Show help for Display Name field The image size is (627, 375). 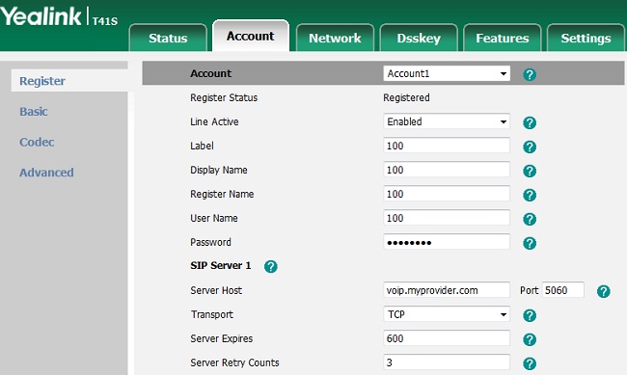tap(530, 171)
